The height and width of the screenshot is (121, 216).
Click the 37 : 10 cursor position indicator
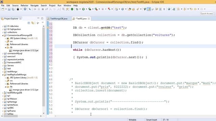tap(166, 120)
